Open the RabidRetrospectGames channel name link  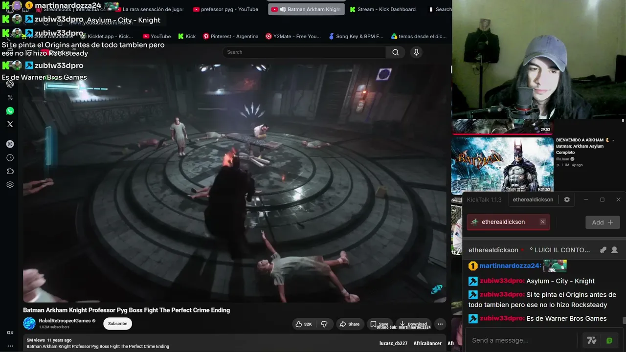tap(65, 321)
